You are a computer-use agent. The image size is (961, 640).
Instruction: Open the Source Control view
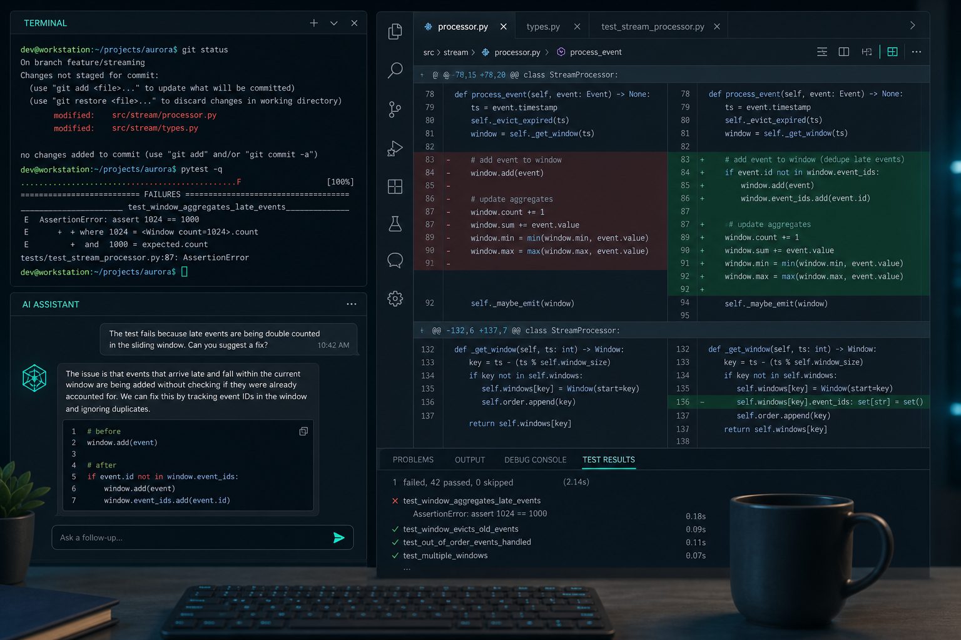point(395,109)
